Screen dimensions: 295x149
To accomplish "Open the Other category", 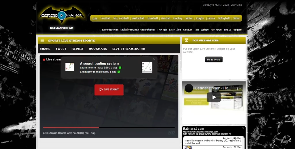I will click(x=236, y=18).
